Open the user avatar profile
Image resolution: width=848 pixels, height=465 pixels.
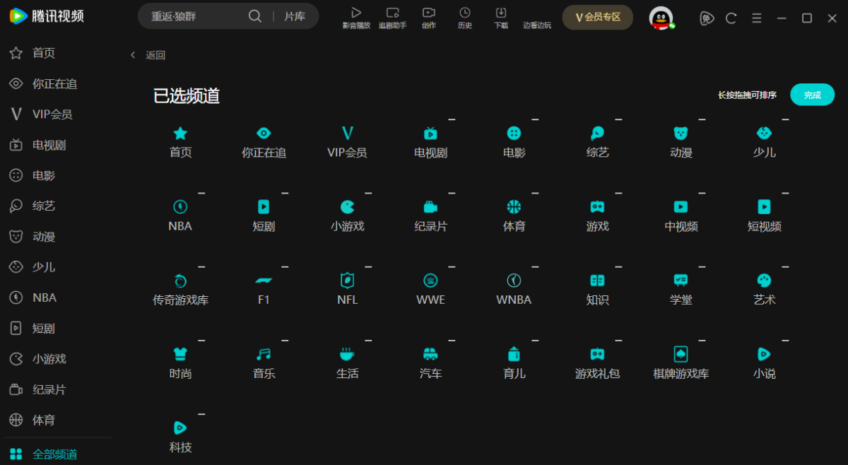click(x=661, y=18)
